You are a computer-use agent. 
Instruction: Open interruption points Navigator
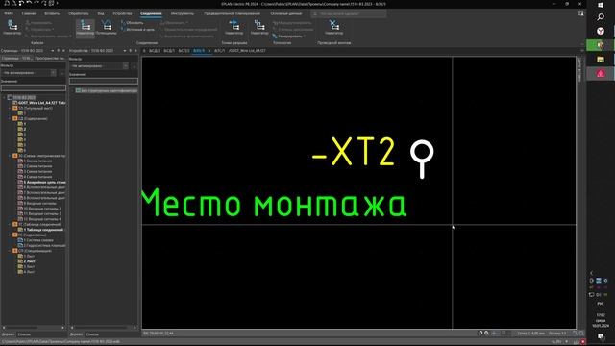(234, 28)
